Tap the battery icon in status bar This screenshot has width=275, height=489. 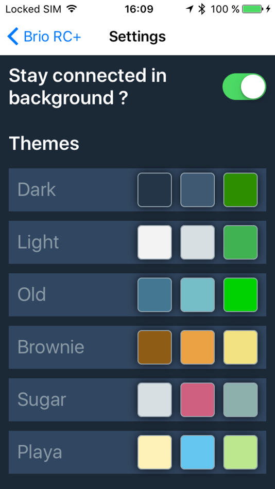pos(253,9)
